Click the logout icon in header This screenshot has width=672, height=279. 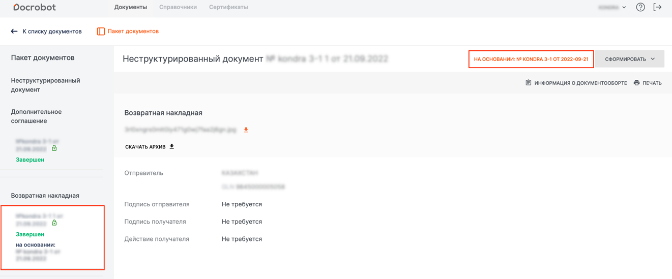(657, 7)
